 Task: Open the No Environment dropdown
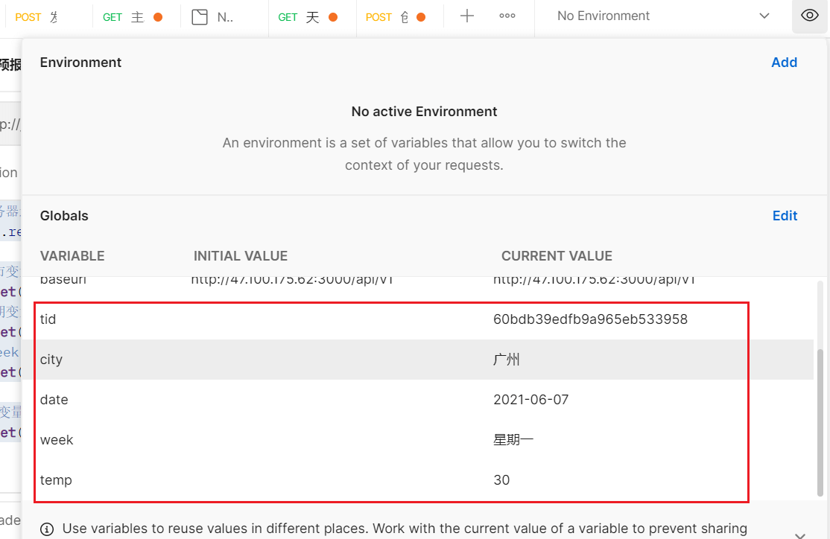tap(662, 16)
